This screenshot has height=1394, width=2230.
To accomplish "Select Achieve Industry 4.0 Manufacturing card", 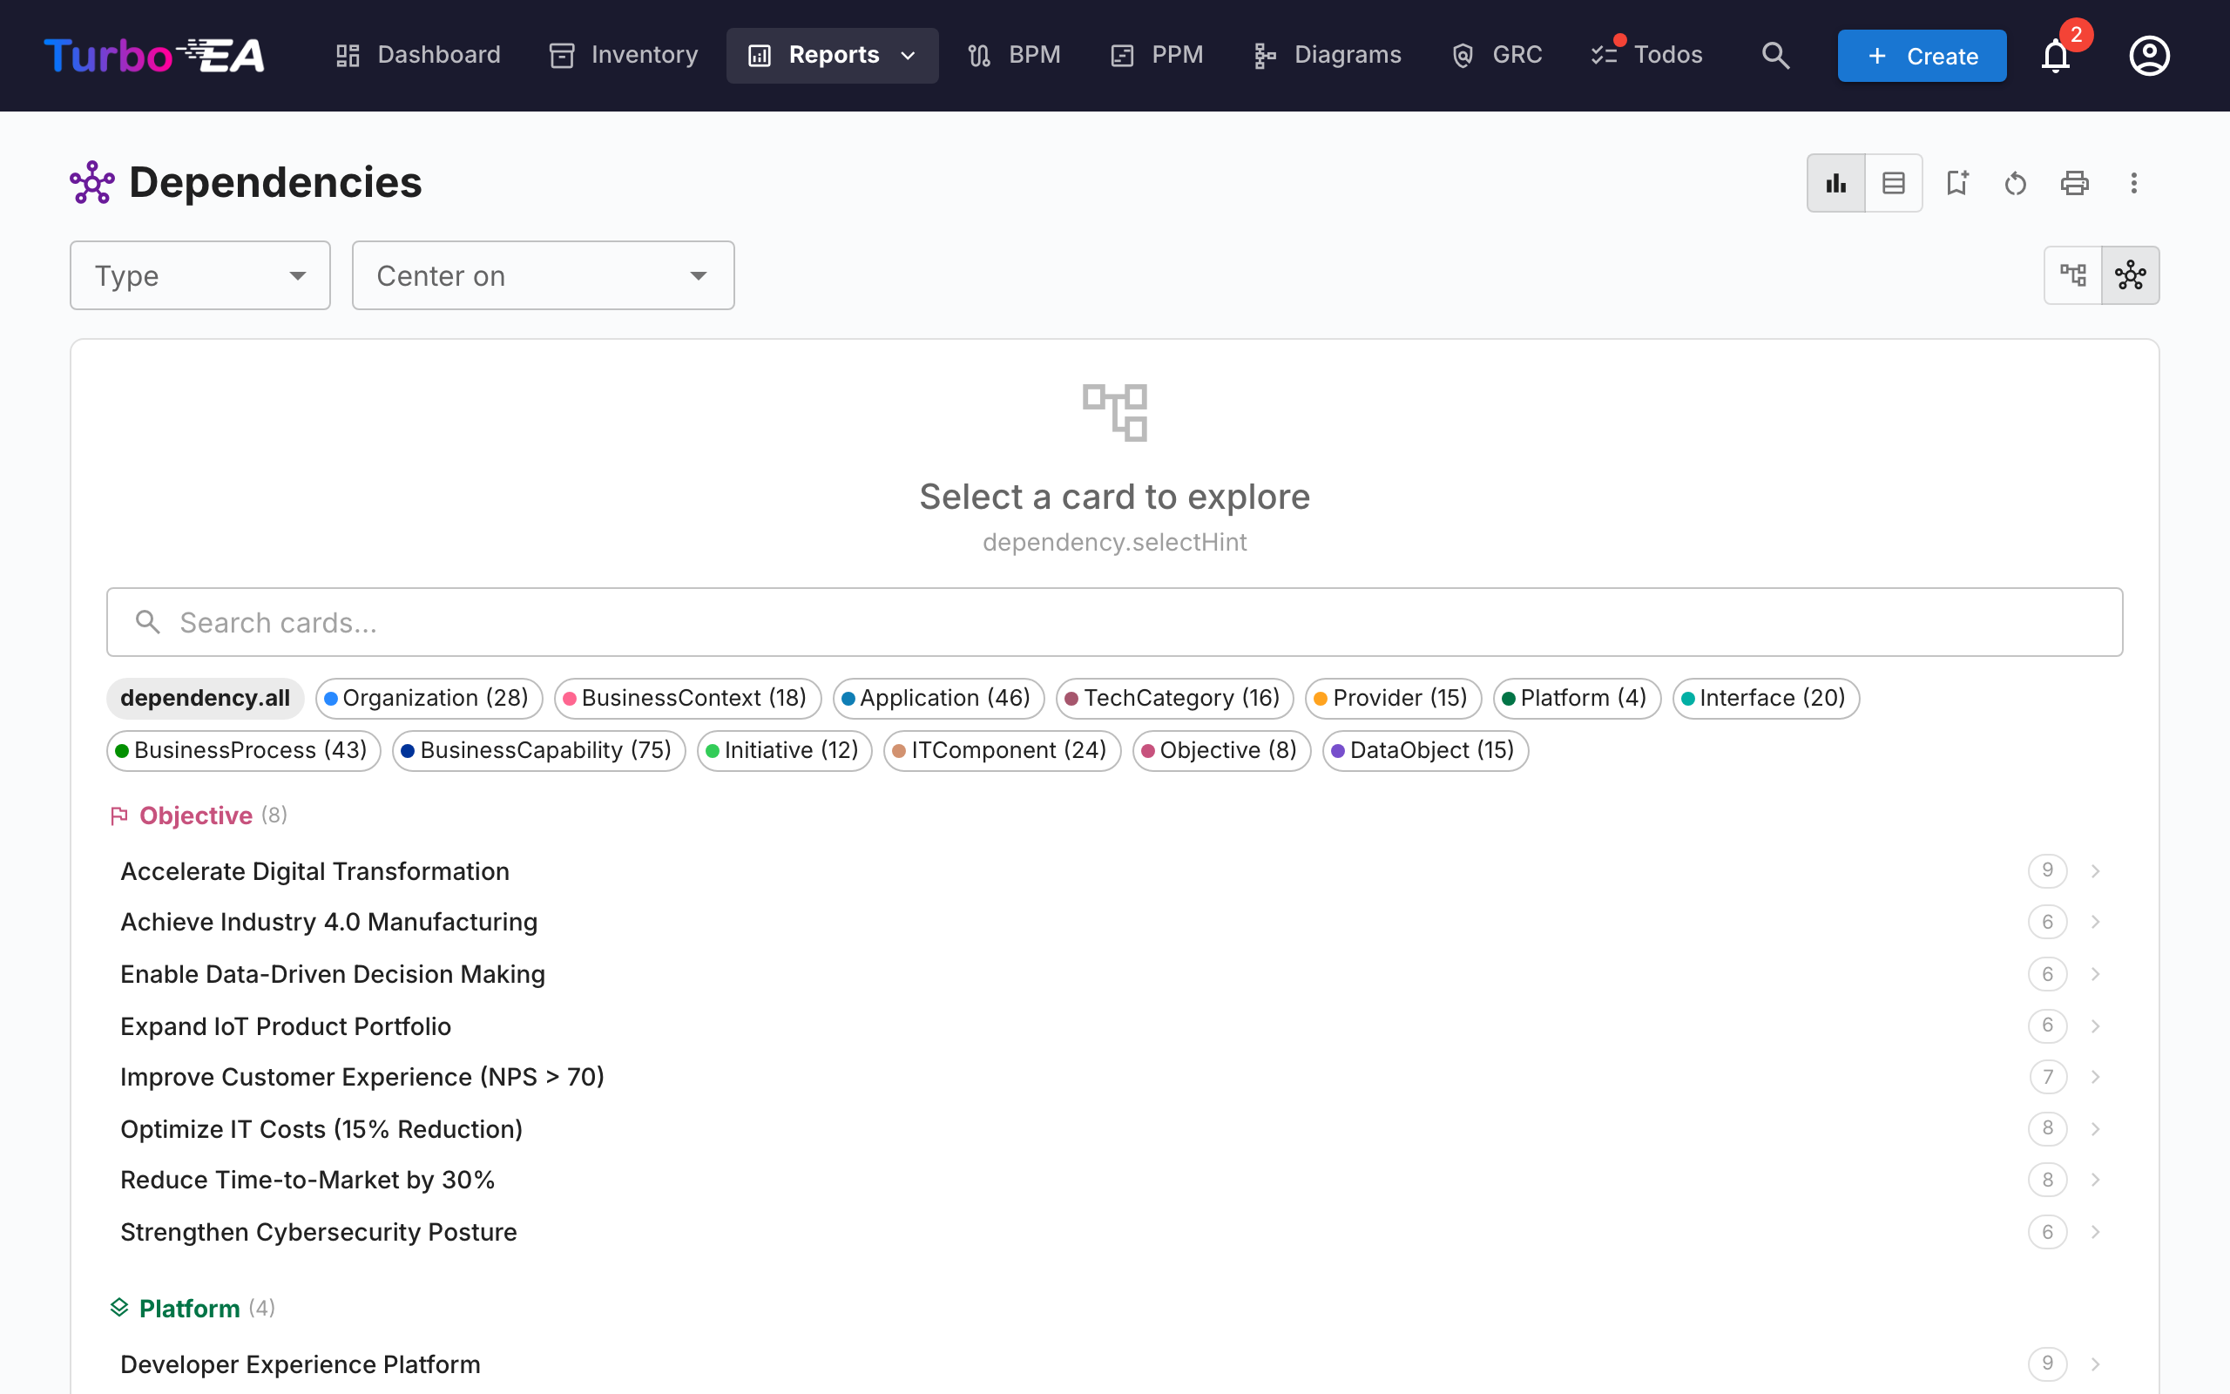I will point(1114,922).
